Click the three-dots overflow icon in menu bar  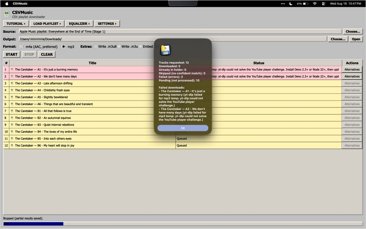point(283,4)
